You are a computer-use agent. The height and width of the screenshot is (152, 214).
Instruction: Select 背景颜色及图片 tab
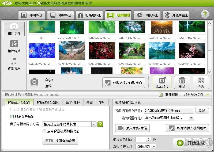click(x=48, y=102)
